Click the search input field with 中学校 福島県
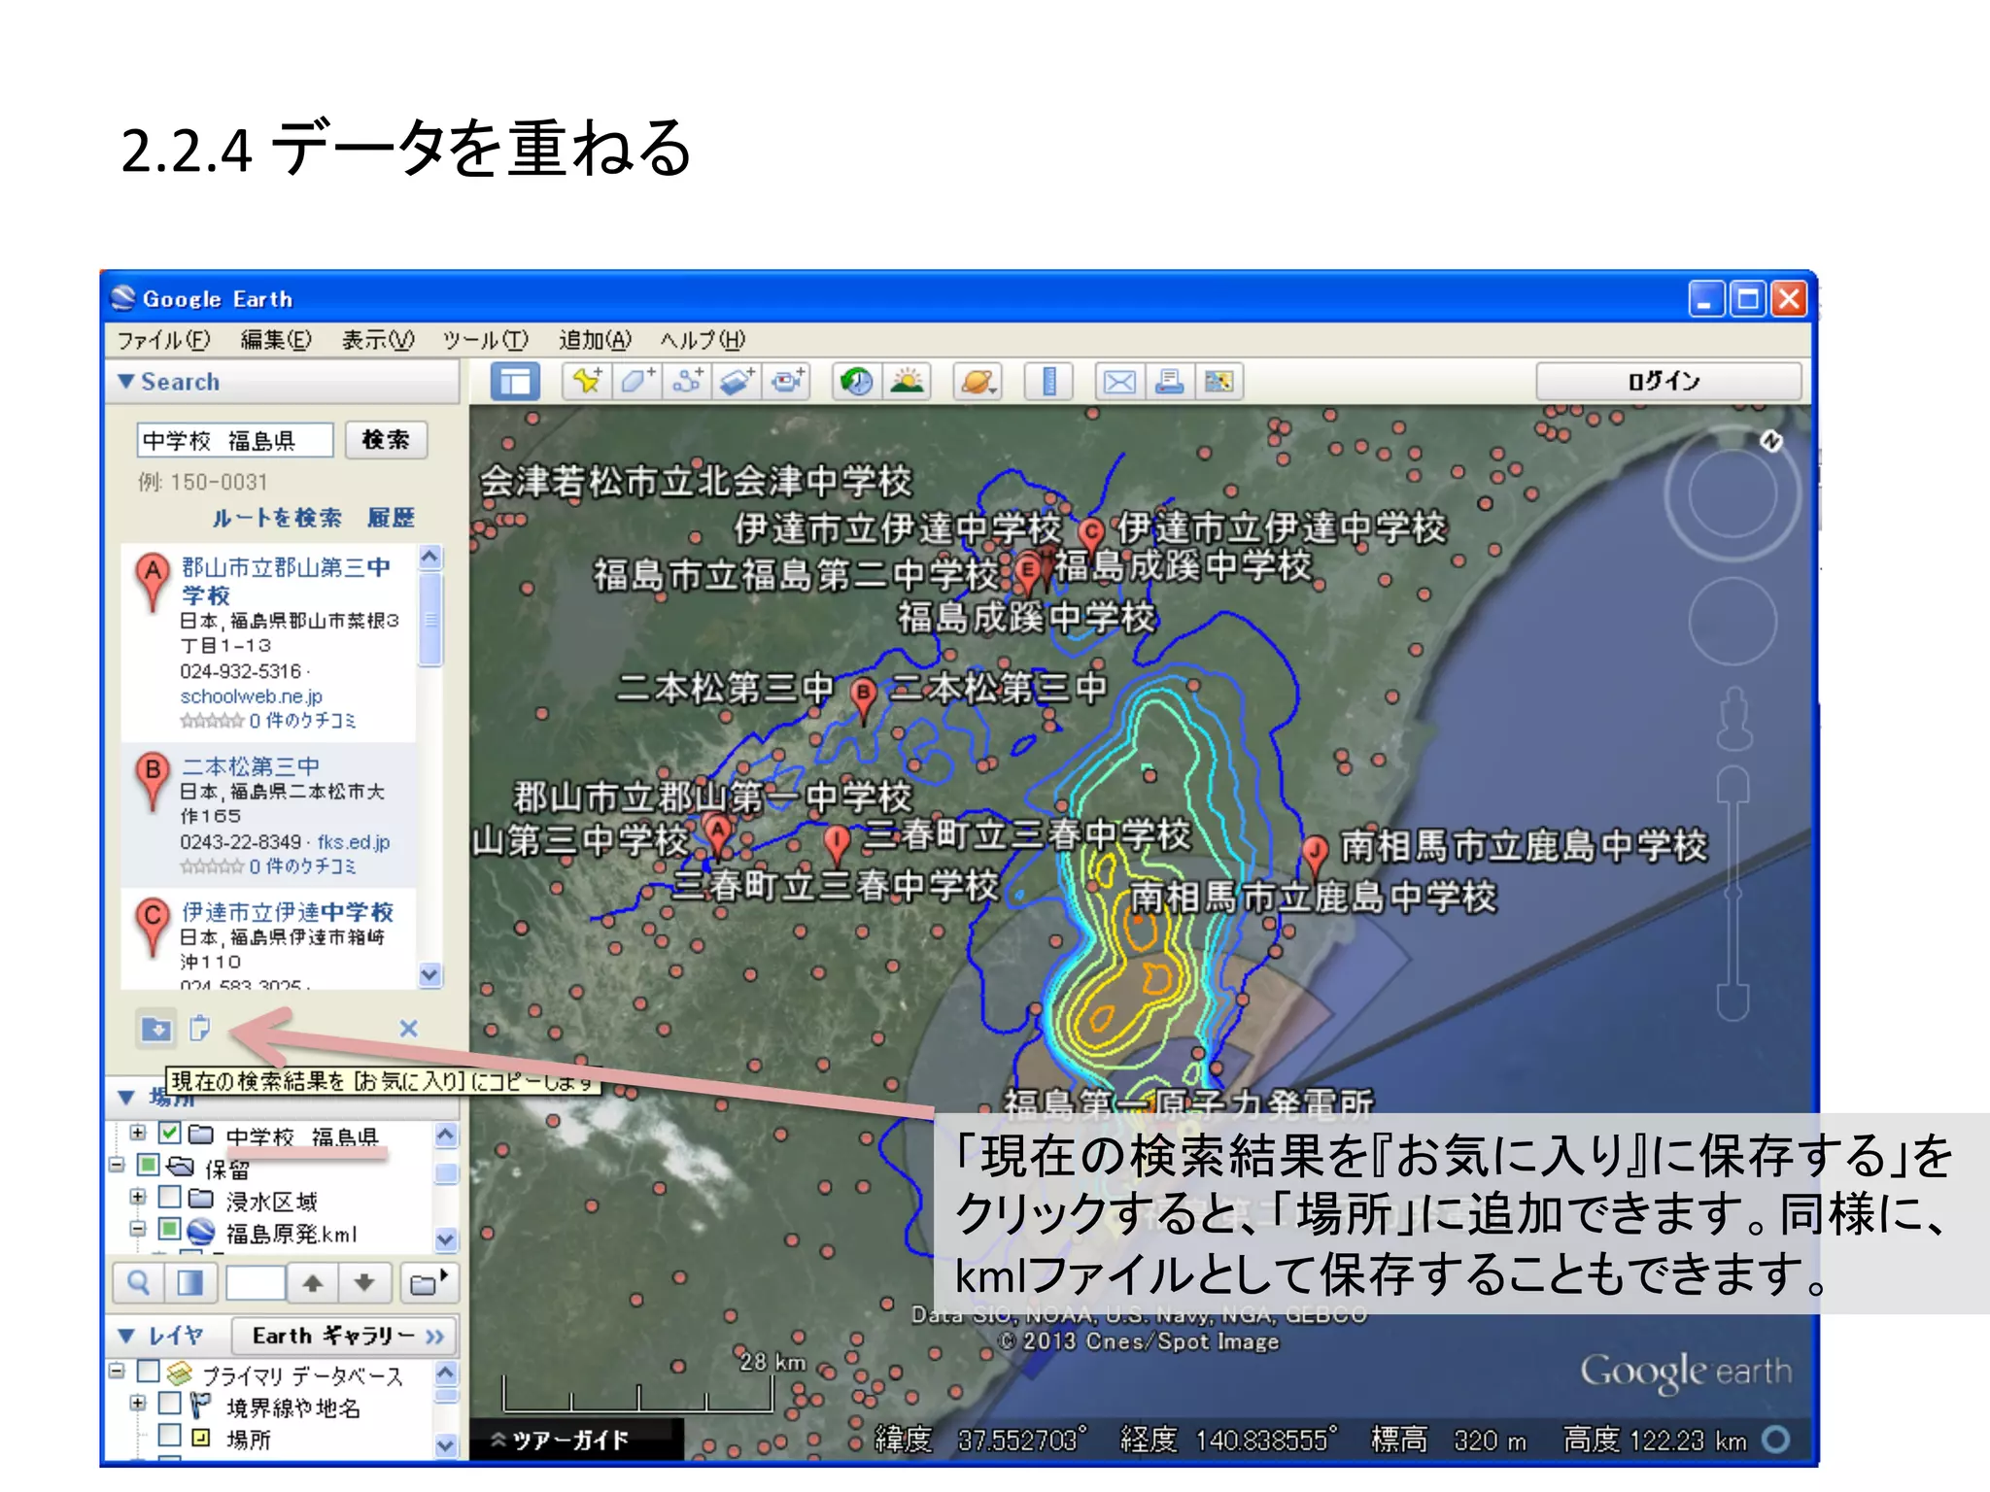1990x1492 pixels. (x=234, y=440)
